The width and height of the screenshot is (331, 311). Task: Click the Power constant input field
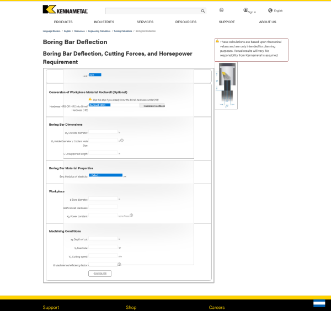[x=103, y=215]
